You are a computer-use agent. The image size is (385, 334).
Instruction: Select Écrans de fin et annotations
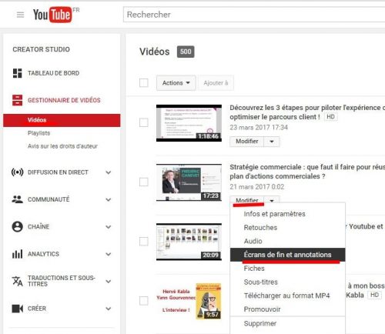pos(287,255)
